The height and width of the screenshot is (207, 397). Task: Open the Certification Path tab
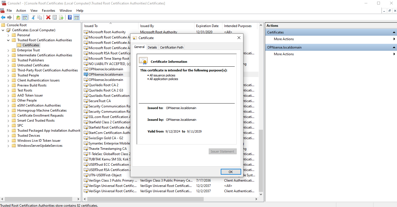coord(172,47)
